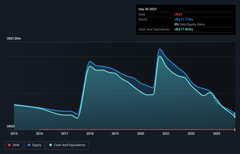Select the 2019 axis label

pyautogui.click(x=115, y=134)
